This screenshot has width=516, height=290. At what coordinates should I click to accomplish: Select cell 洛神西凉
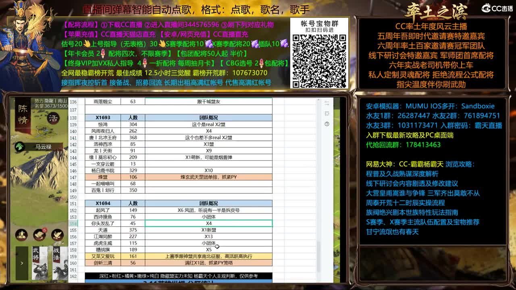coord(103,144)
